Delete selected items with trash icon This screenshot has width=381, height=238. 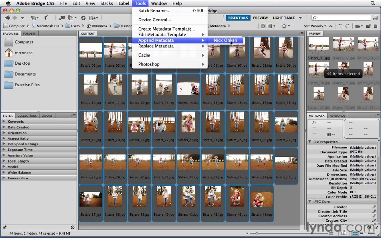coord(376,26)
